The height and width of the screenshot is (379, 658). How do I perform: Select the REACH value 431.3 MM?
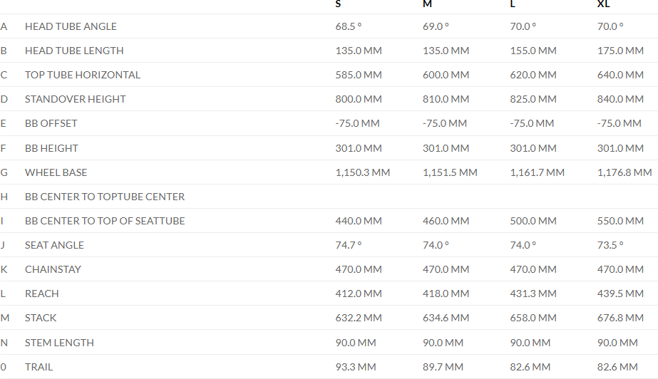533,294
